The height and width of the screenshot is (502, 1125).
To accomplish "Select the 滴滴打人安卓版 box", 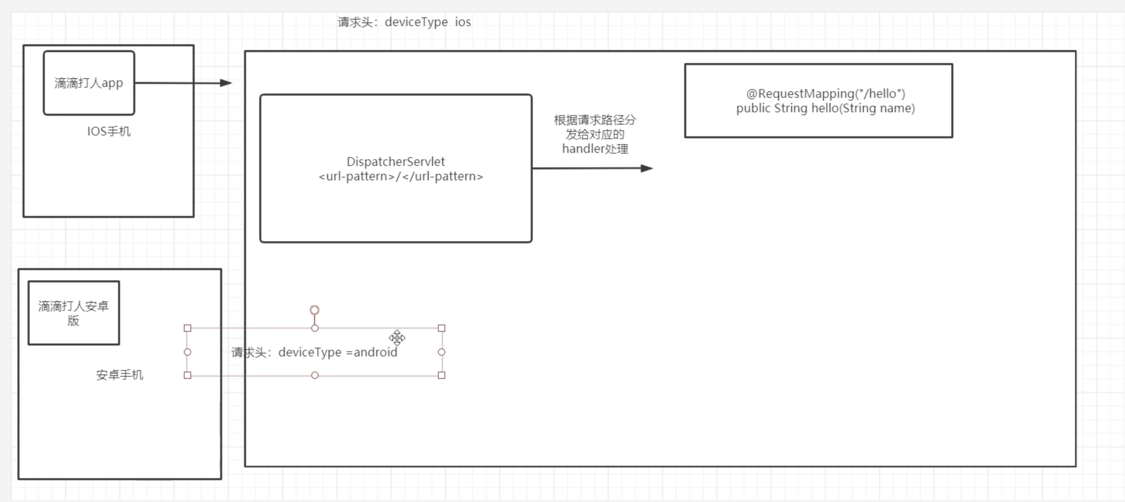I will click(73, 313).
